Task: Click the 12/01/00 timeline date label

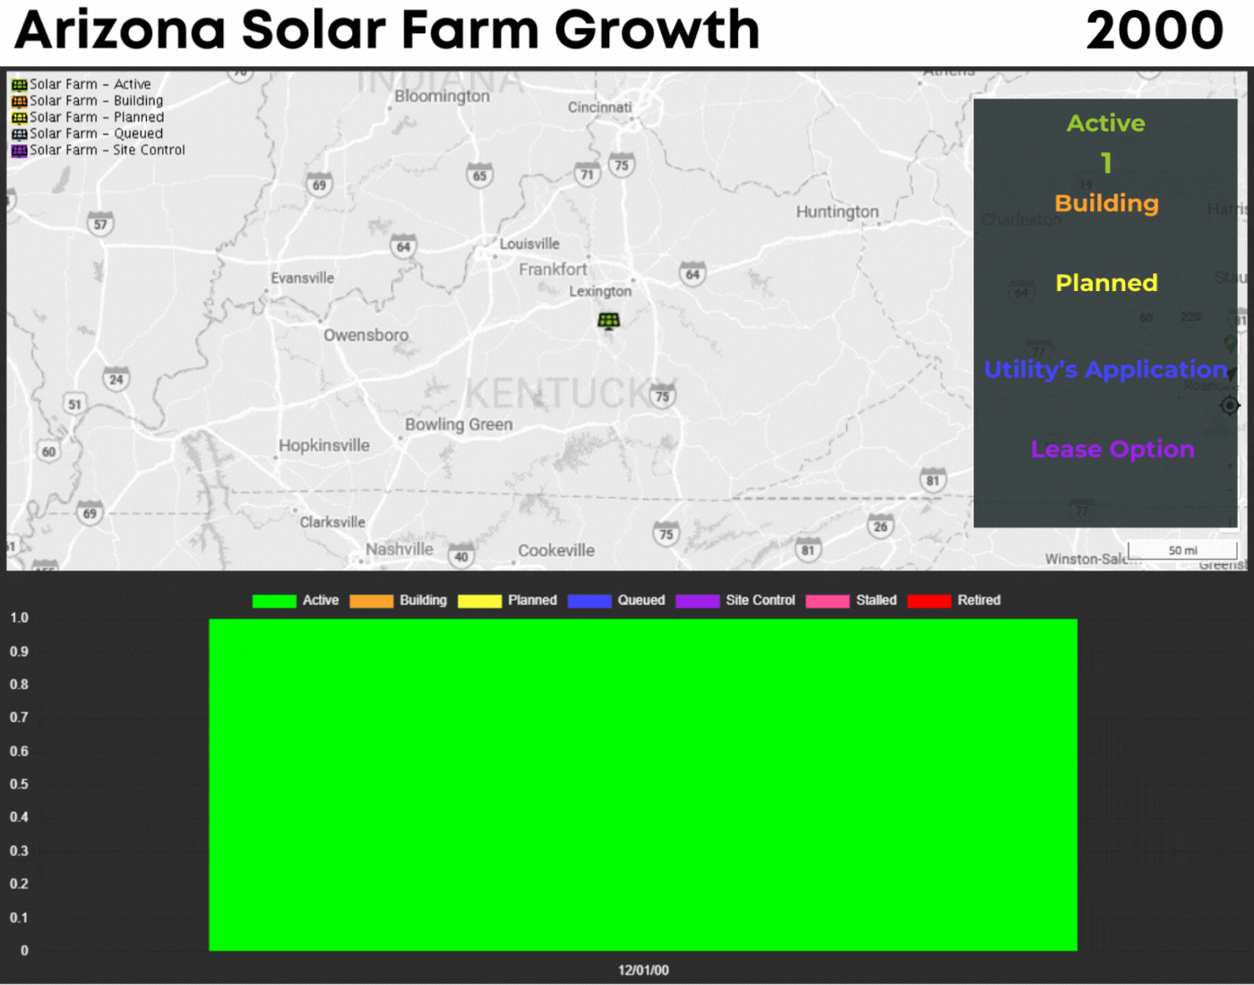Action: pyautogui.click(x=643, y=970)
